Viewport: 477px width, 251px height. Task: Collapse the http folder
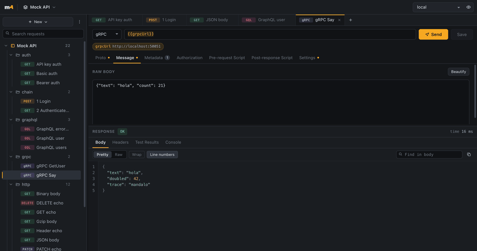pos(11,184)
